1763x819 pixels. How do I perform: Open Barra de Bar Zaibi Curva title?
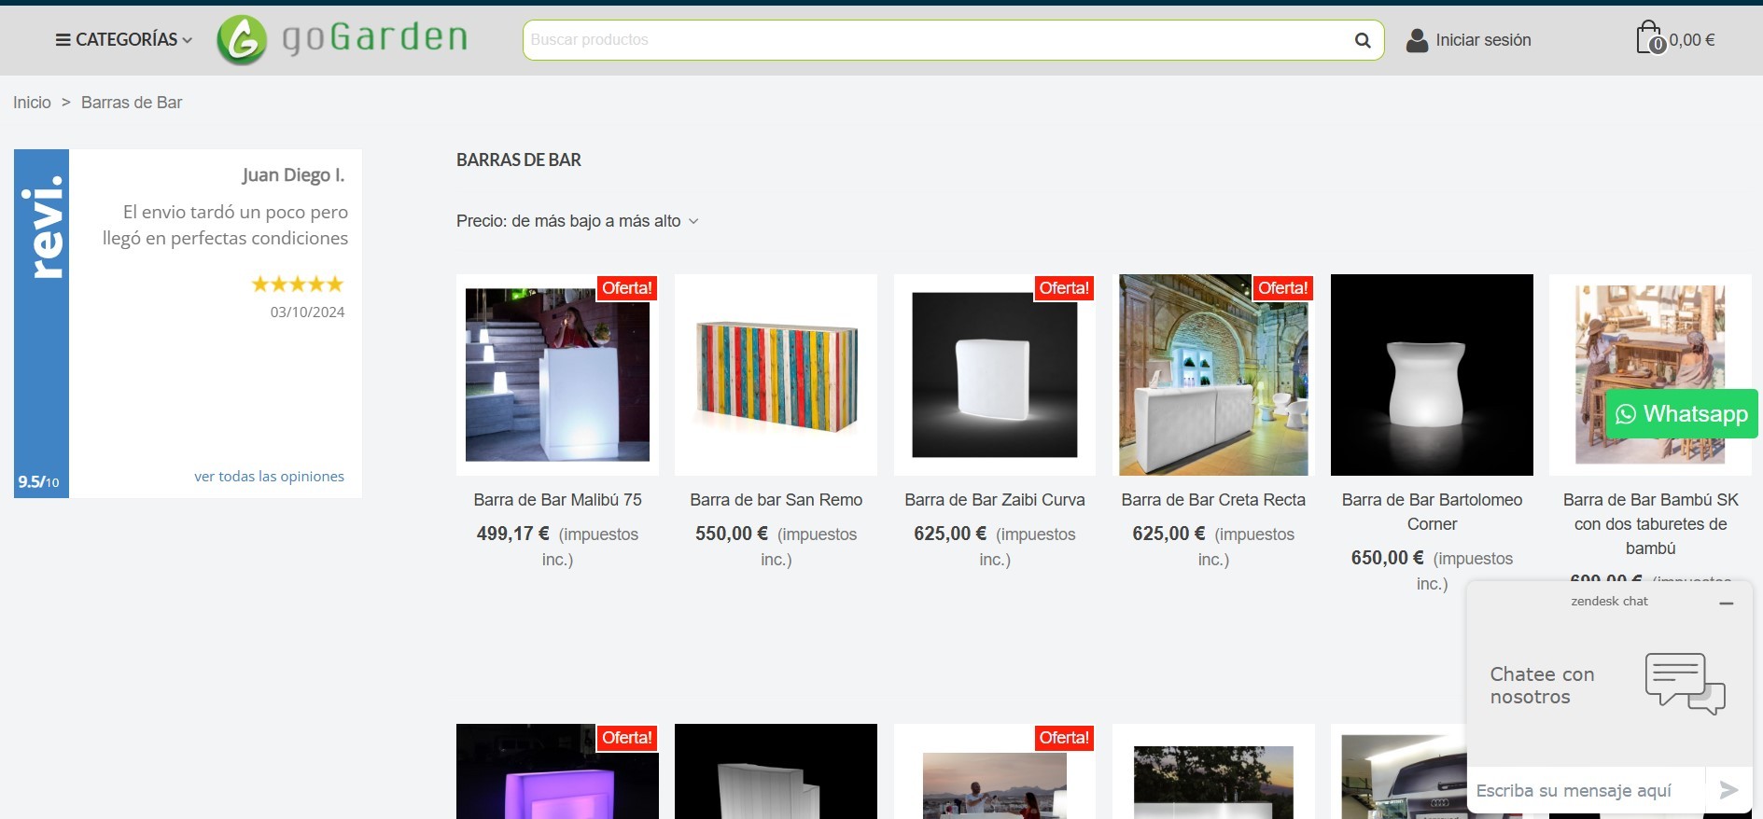click(x=994, y=500)
